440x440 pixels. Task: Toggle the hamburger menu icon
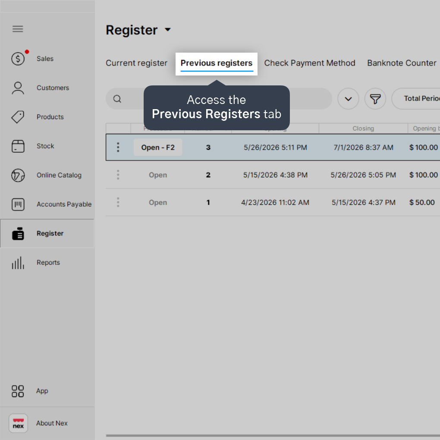point(18,29)
